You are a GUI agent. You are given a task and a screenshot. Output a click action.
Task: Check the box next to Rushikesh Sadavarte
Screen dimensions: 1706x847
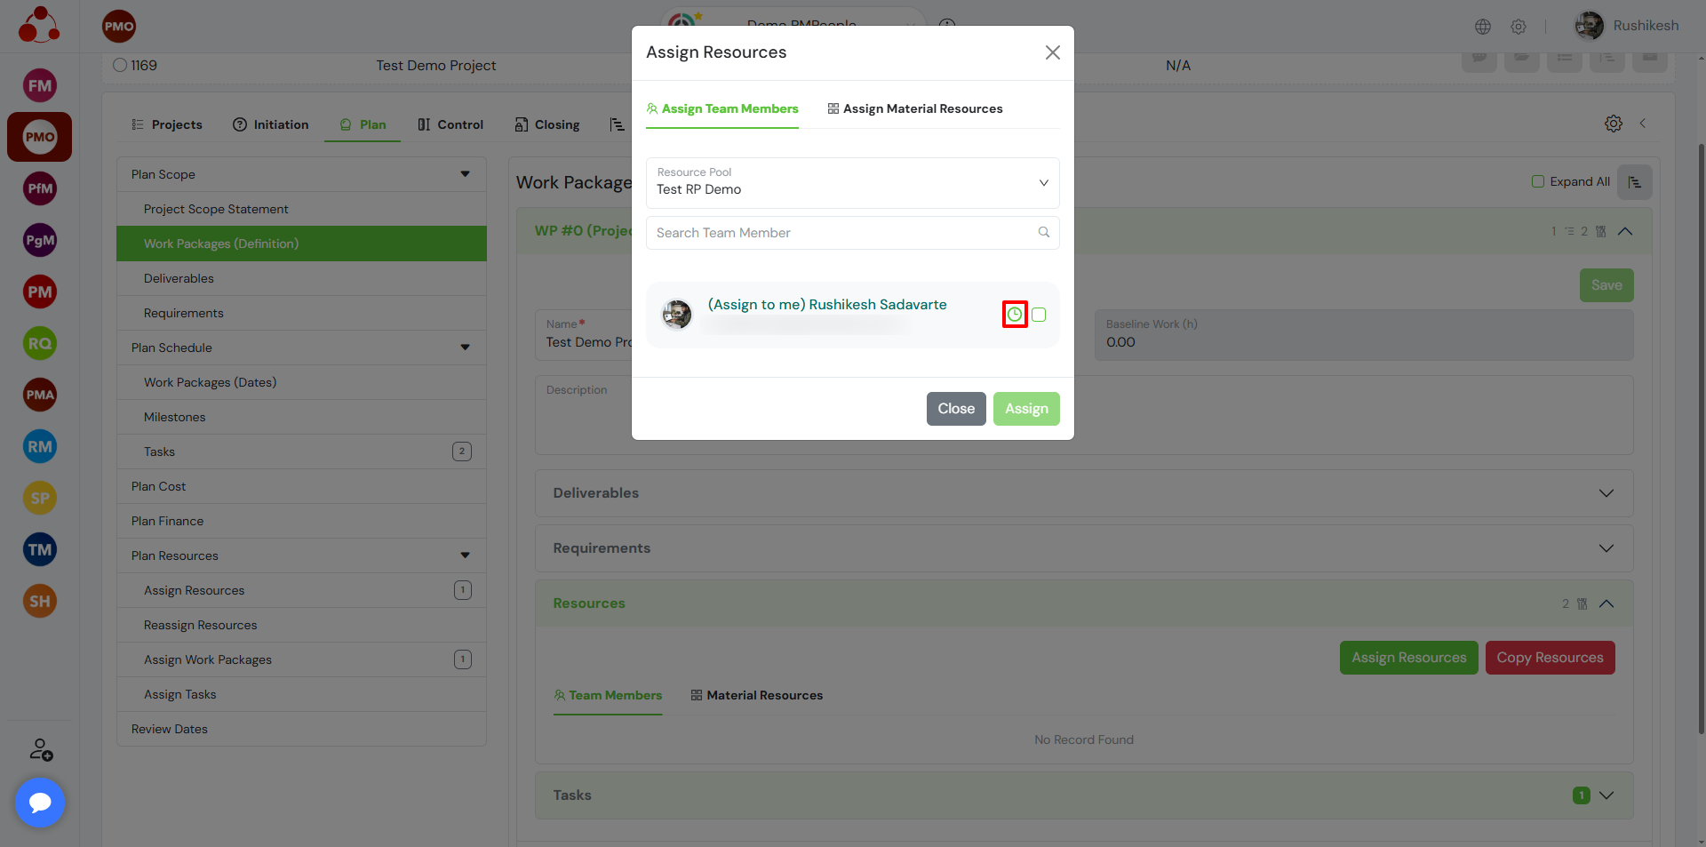click(x=1039, y=315)
